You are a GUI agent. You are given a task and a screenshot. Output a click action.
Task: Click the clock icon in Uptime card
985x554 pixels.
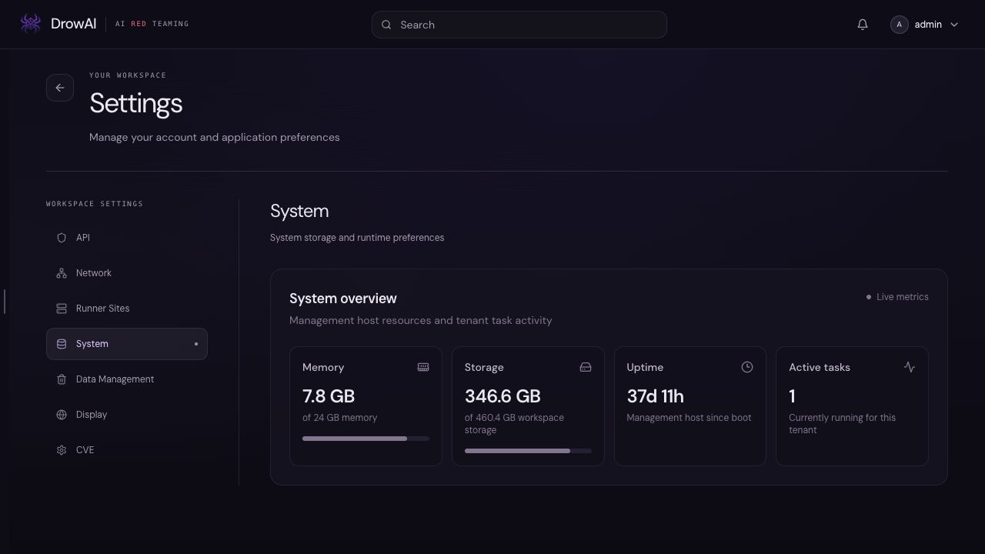747,367
